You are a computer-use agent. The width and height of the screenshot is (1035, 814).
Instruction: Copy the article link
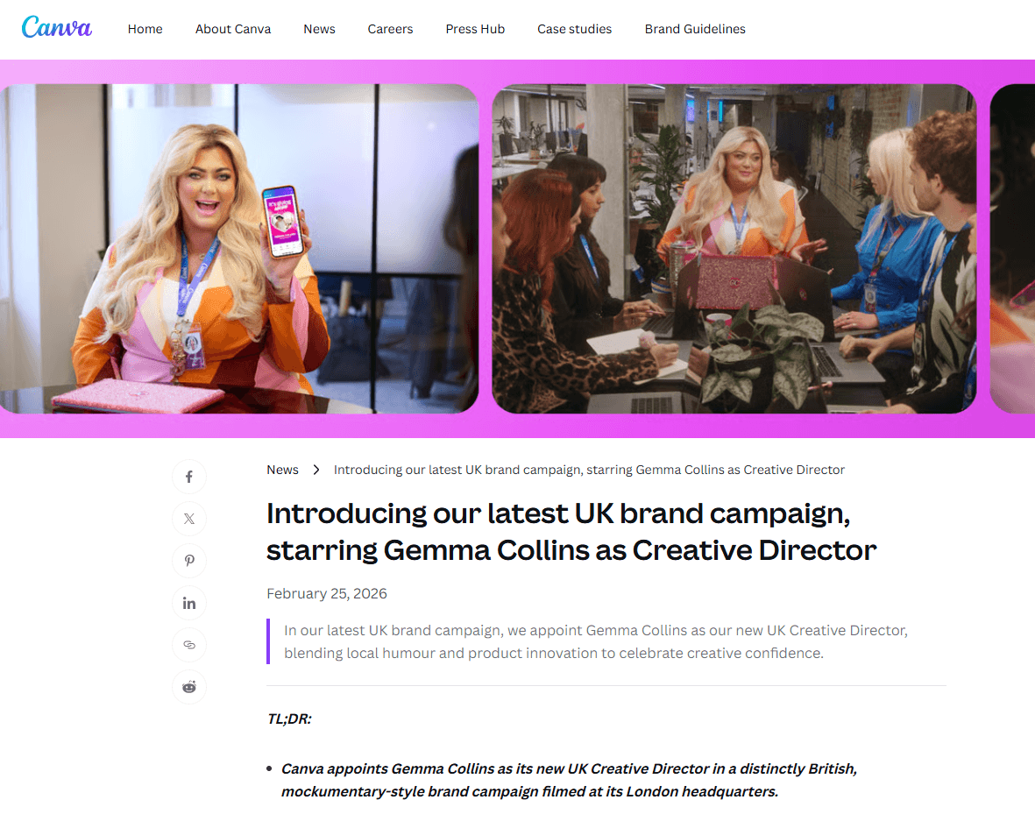[188, 645]
